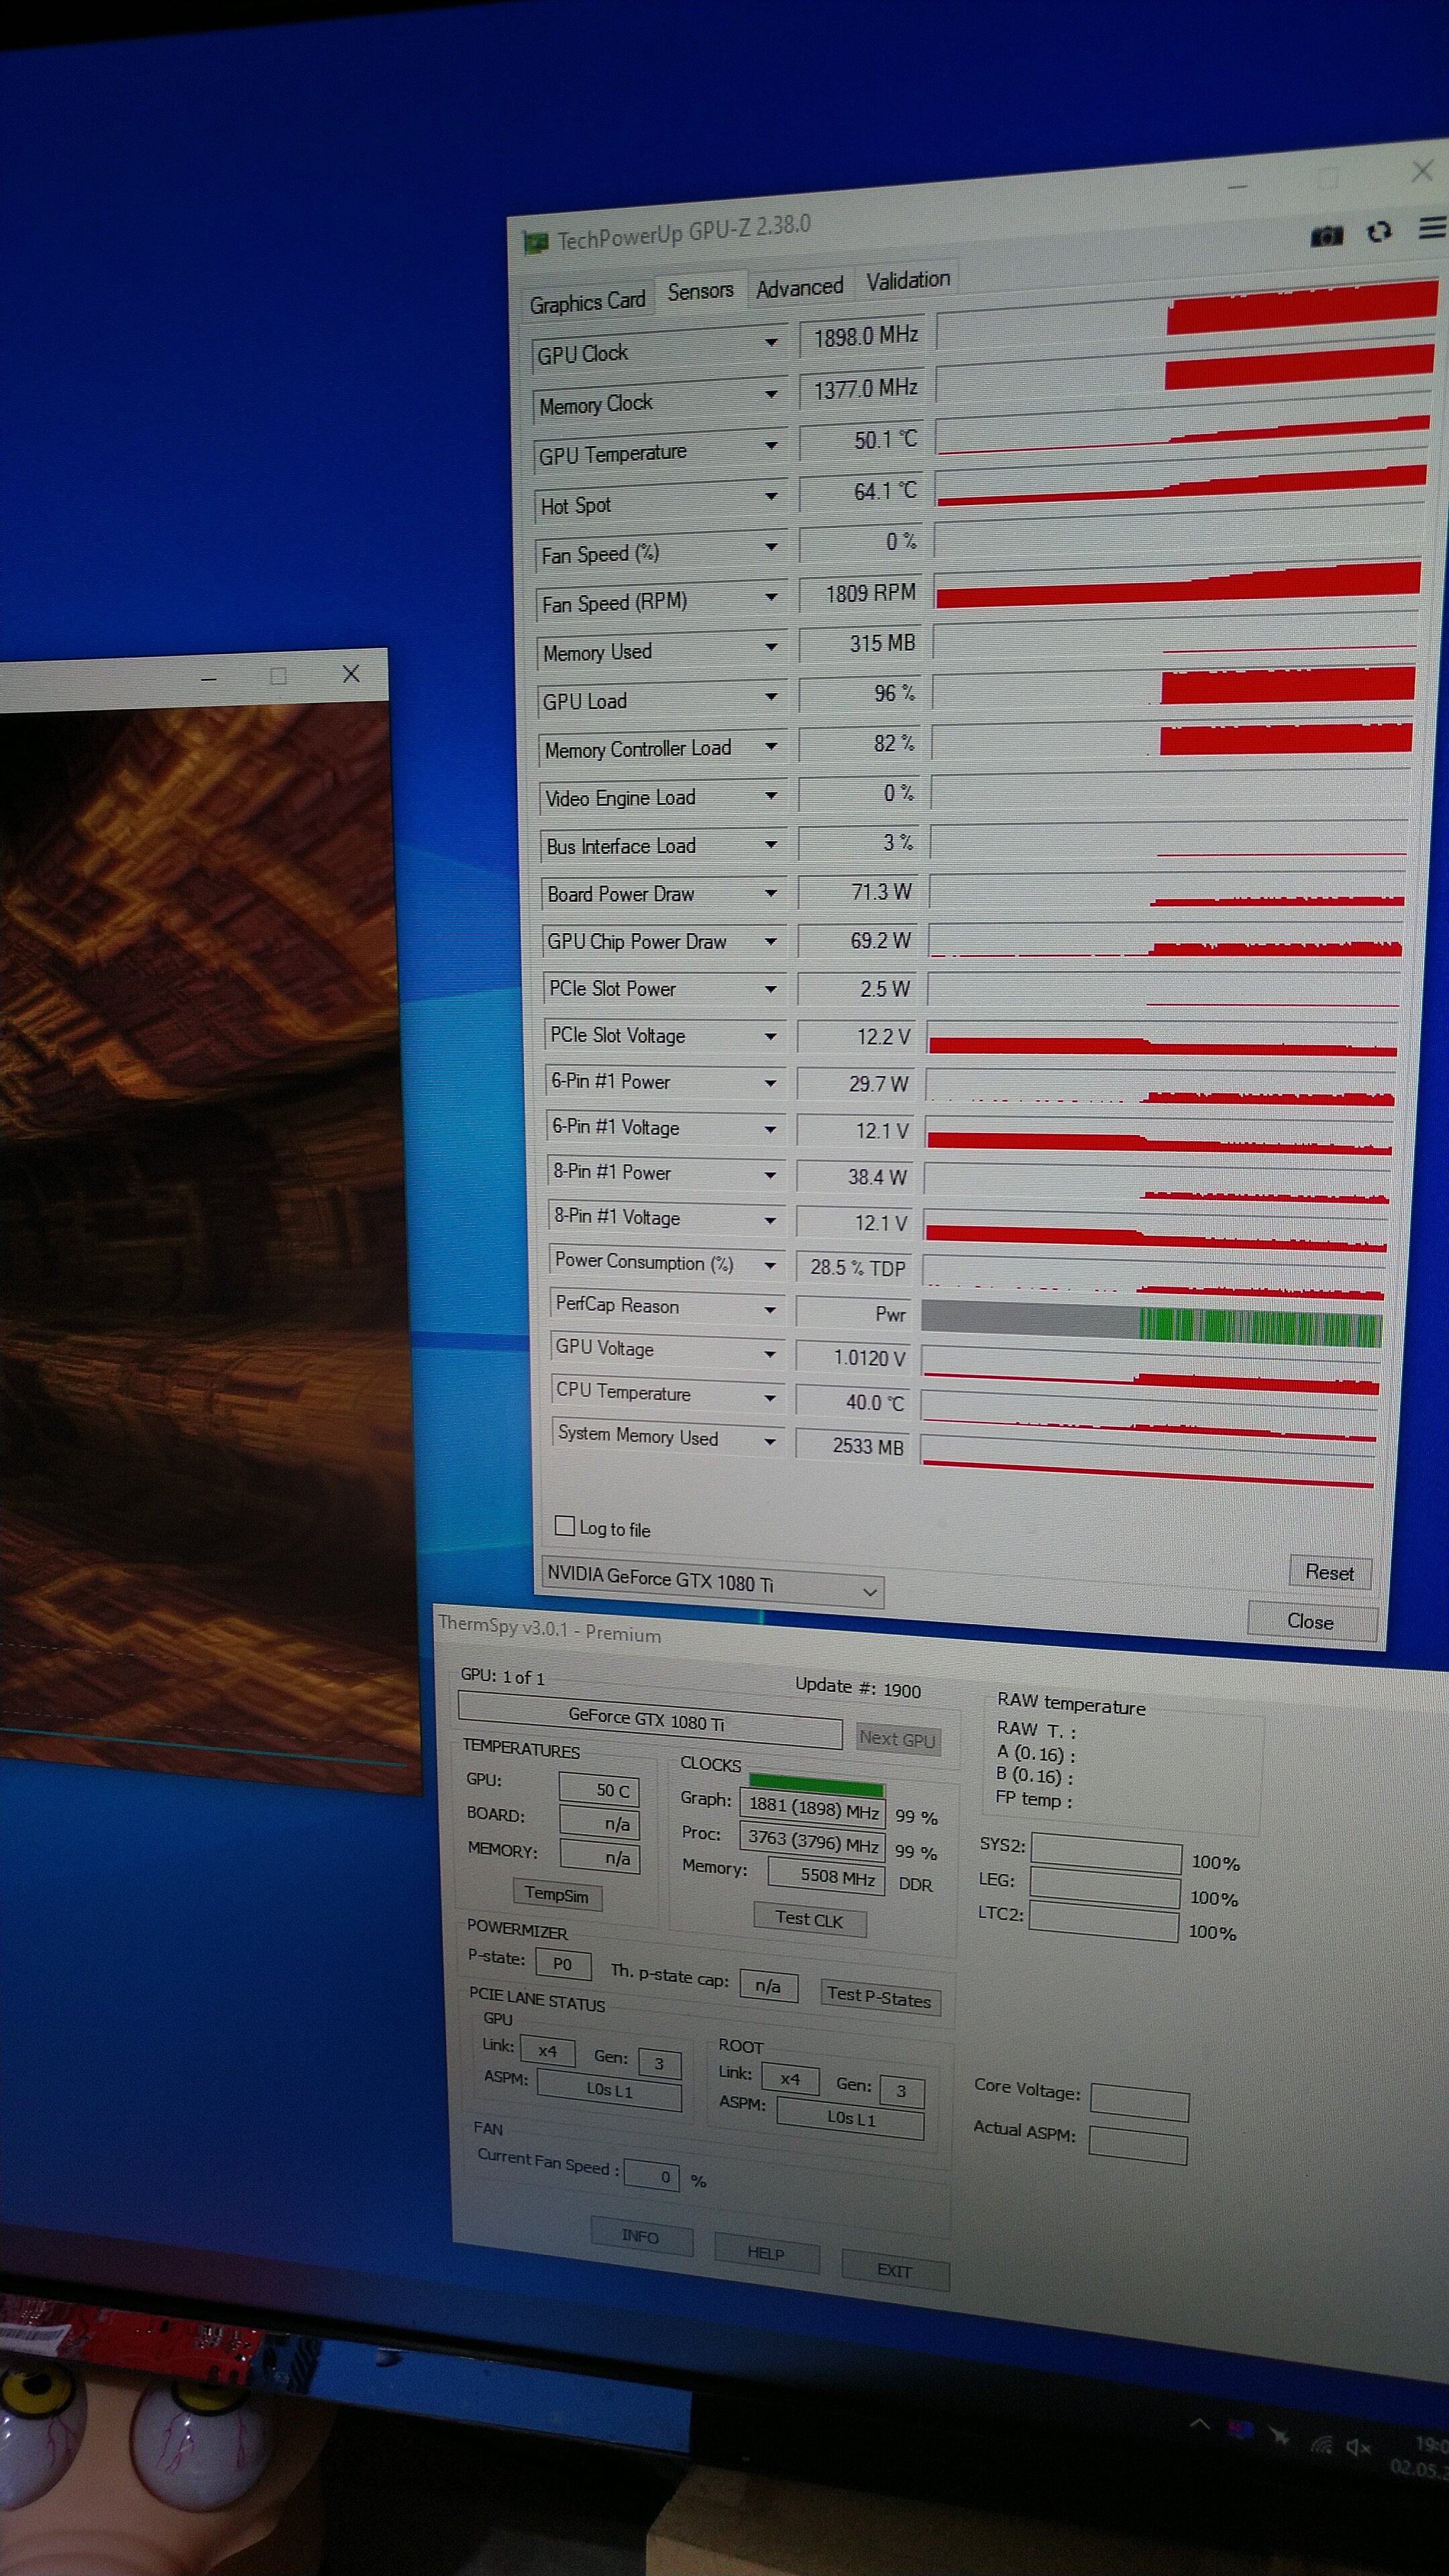This screenshot has width=1449, height=2576.
Task: Click the volume icon in system tray
Action: click(1357, 2447)
